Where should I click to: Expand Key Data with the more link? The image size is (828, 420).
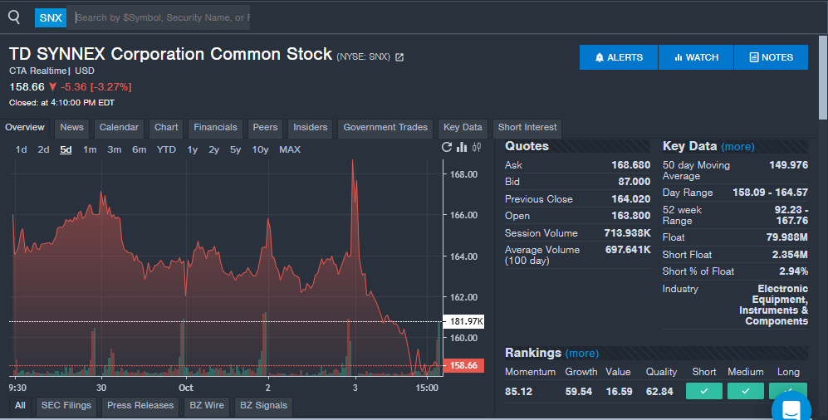coord(737,146)
